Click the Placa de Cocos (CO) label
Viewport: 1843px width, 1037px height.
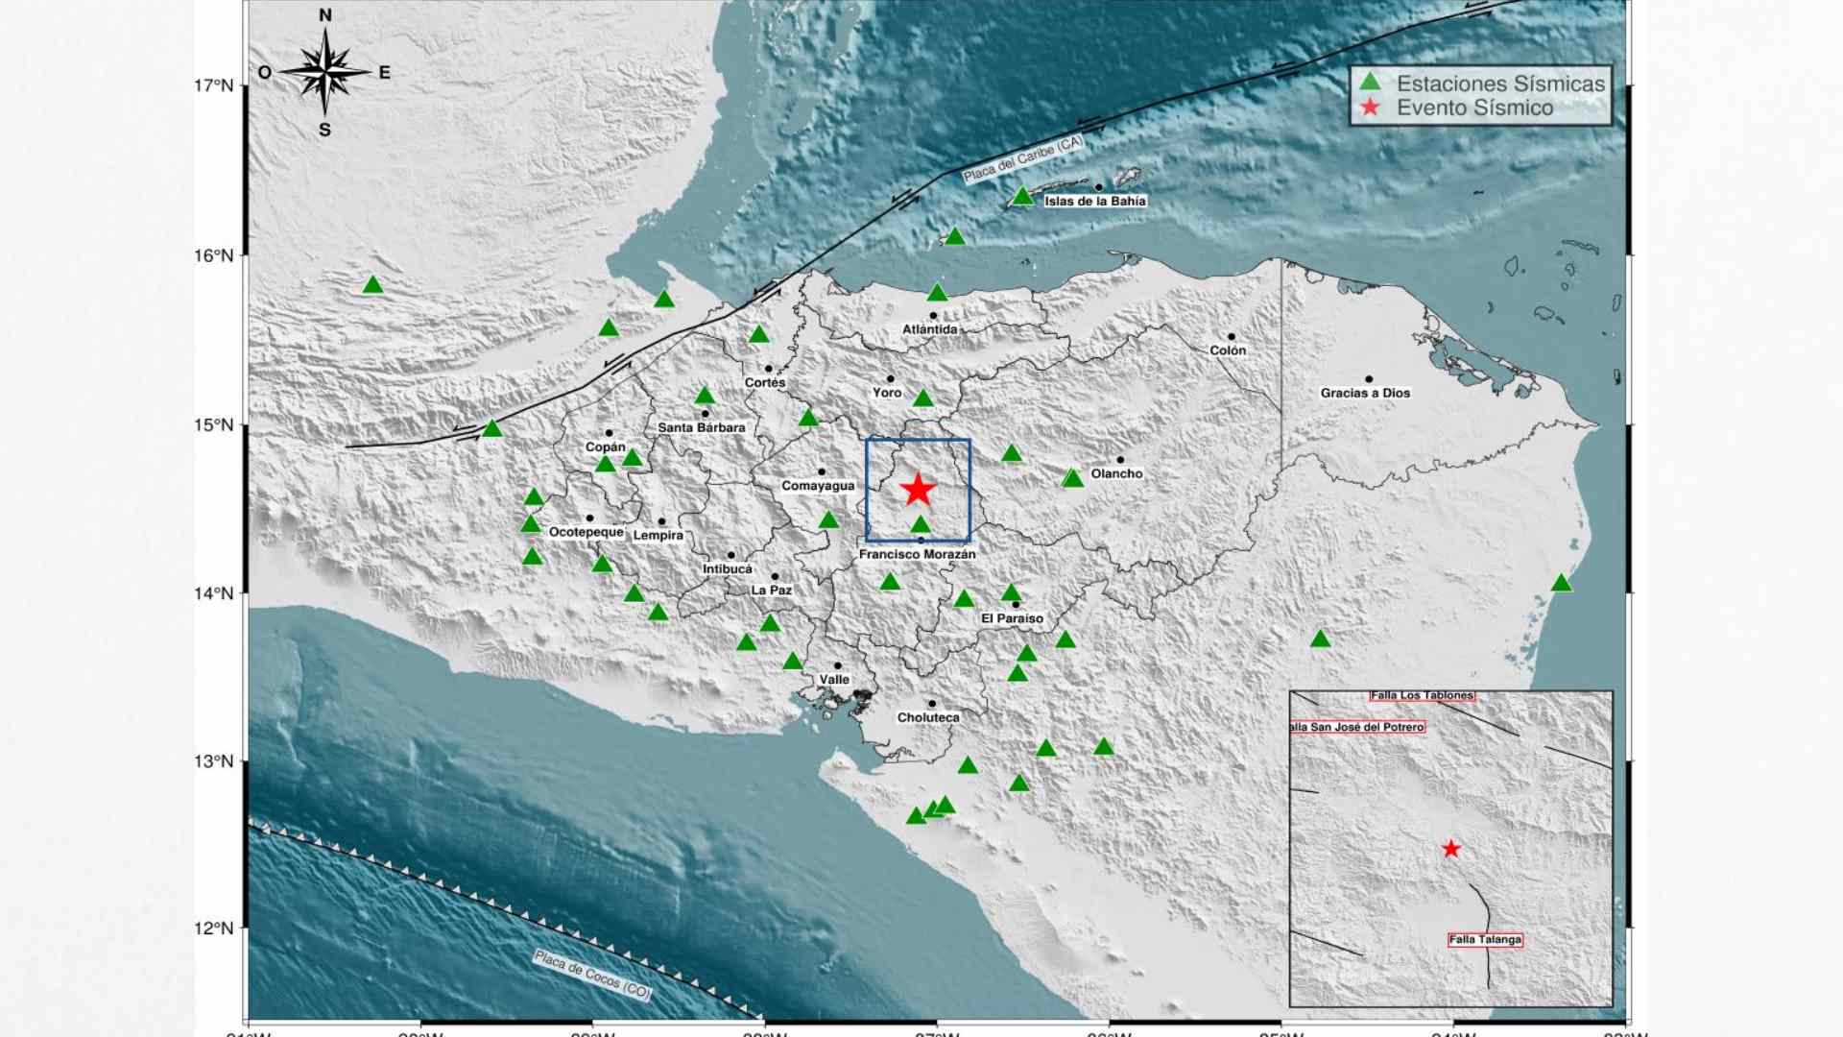pos(592,974)
